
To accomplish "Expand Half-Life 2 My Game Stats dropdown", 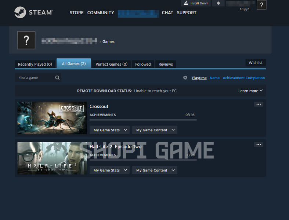I will pyautogui.click(x=109, y=170).
